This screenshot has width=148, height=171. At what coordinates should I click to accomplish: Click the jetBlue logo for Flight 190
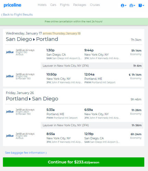click(10, 52)
